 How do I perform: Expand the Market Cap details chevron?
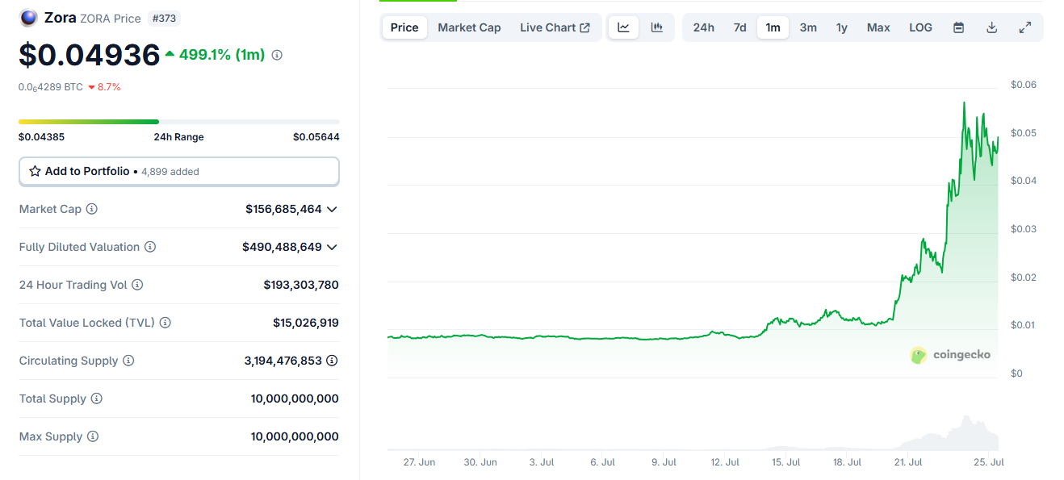click(332, 209)
